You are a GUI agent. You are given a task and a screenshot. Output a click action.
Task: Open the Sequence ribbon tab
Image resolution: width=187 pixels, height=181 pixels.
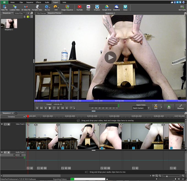click(30, 2)
